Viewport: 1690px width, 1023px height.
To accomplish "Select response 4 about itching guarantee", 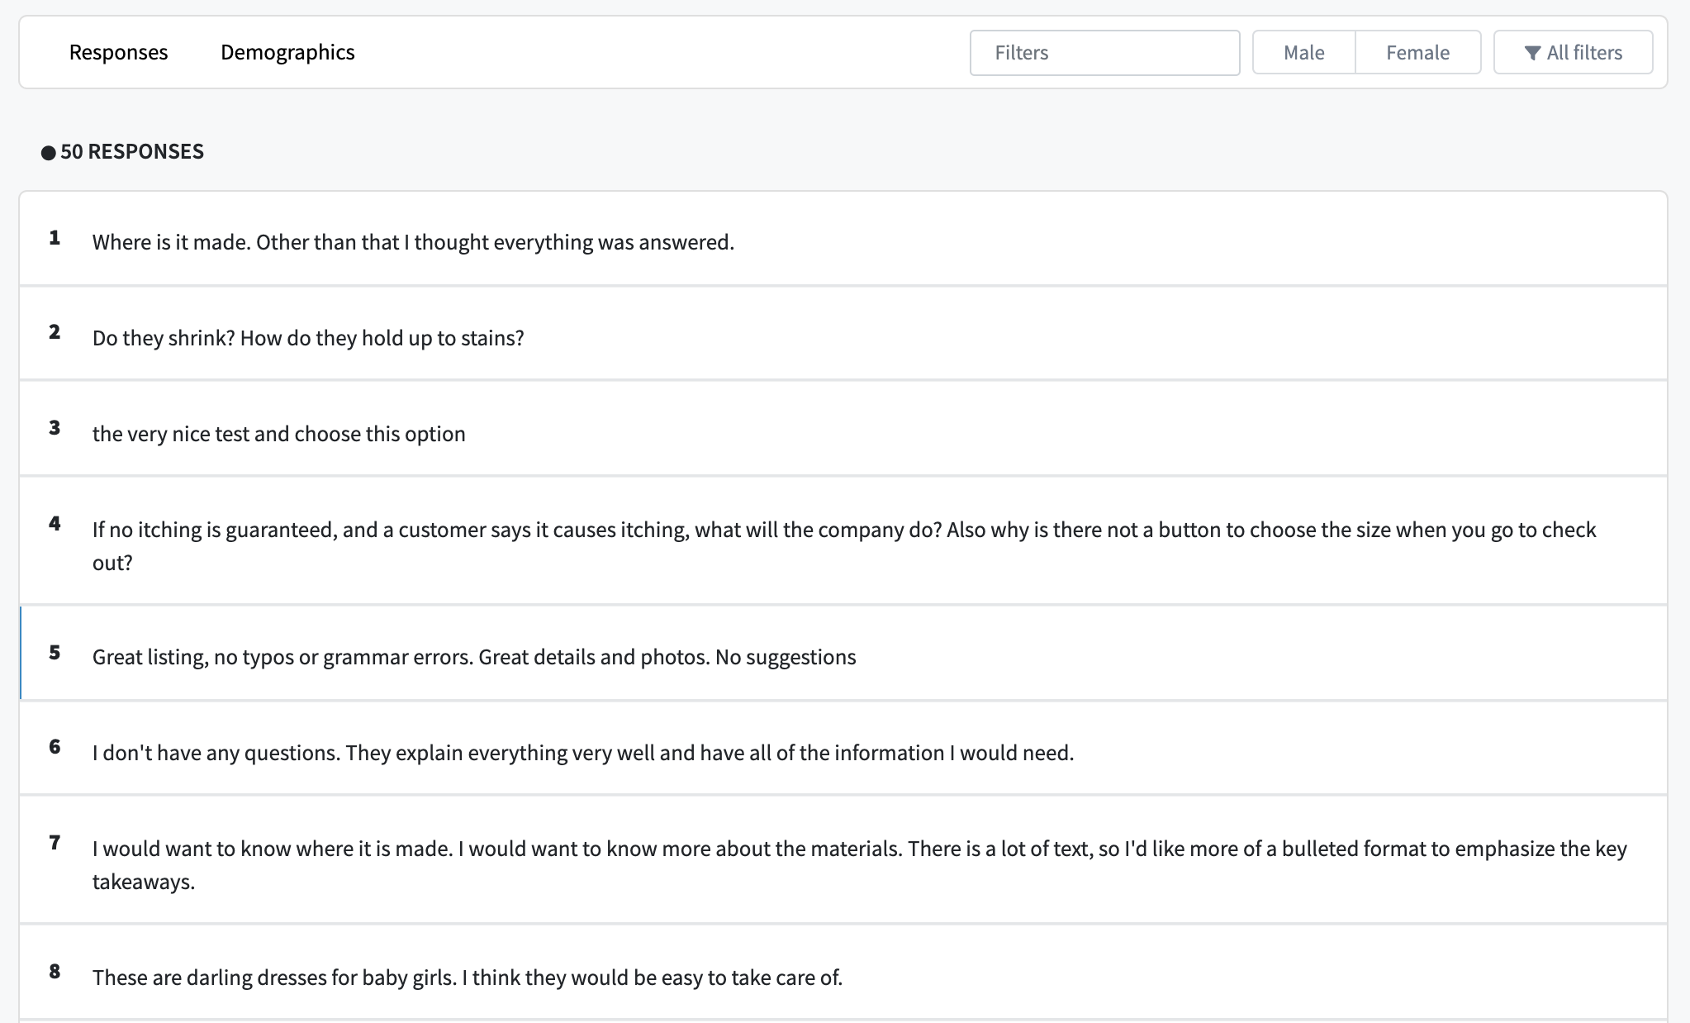I will tap(843, 541).
